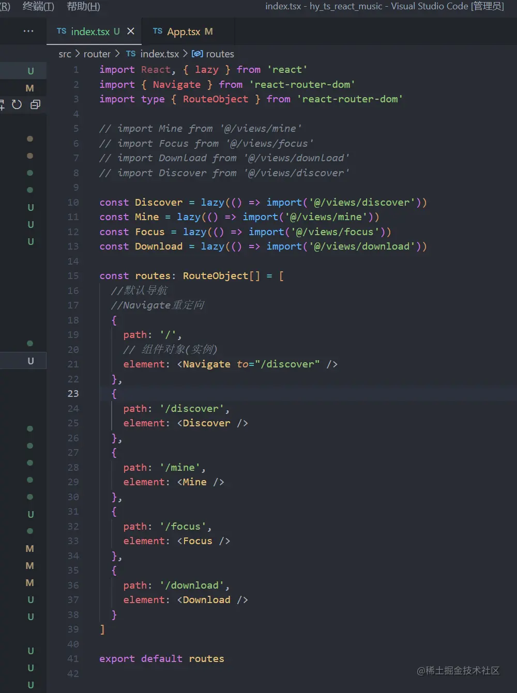Click 'routes' in const routes declaration line 15
The image size is (517, 693).
point(153,276)
